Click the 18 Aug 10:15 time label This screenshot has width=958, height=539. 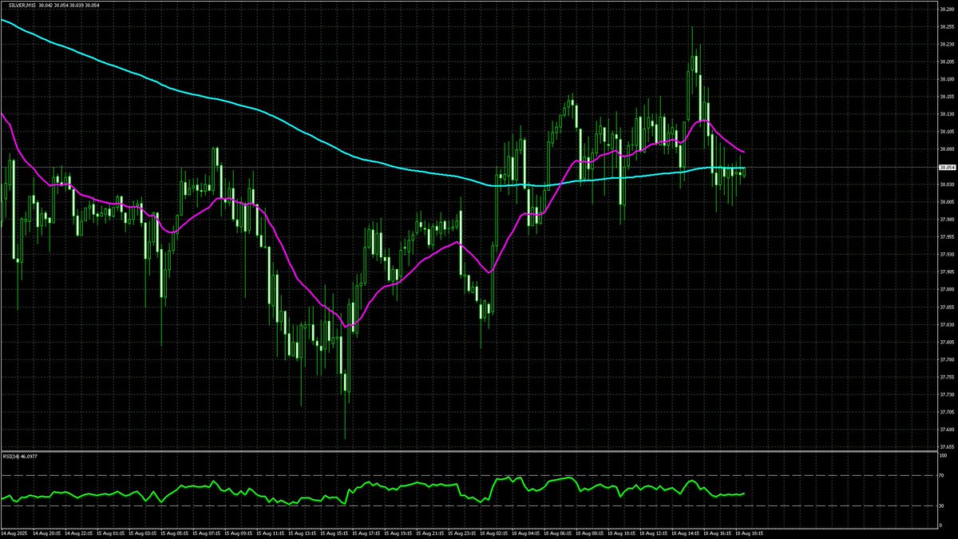tap(622, 533)
